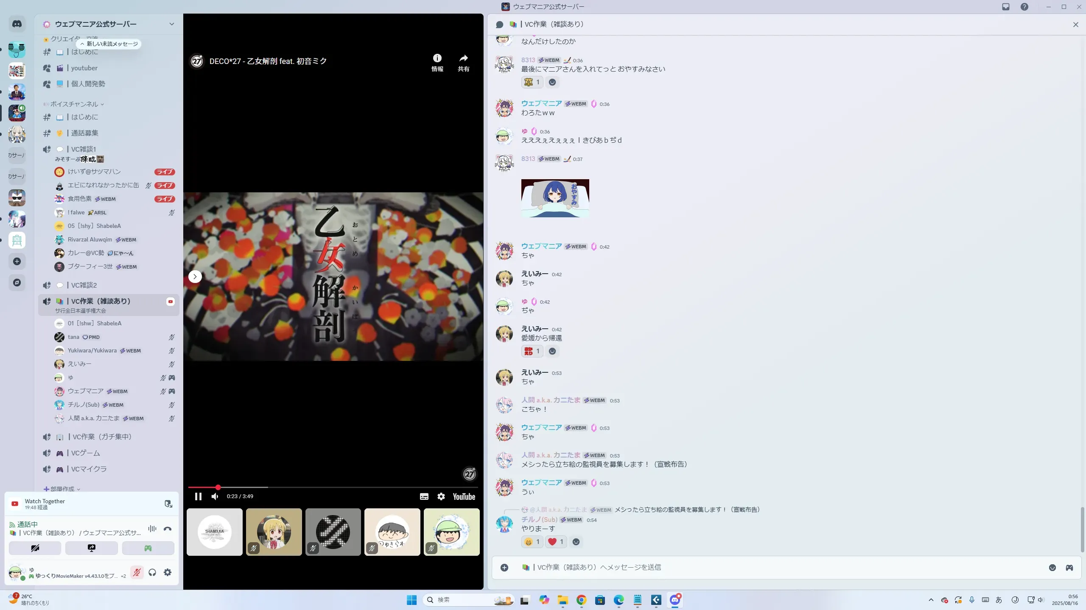Screen dimensions: 1086x610
Task: Toggle subtitles on the video player
Action: point(424,496)
